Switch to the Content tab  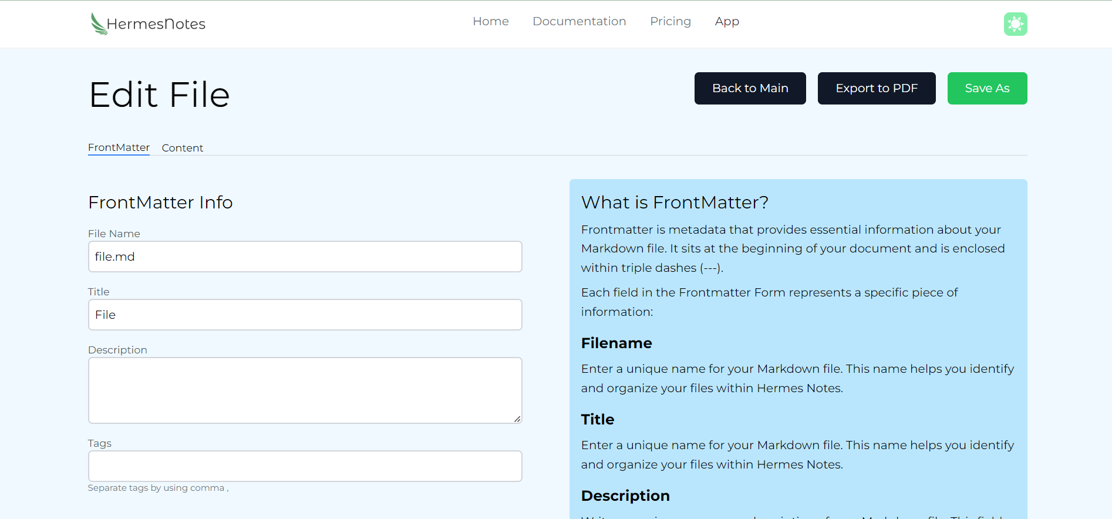coord(183,148)
